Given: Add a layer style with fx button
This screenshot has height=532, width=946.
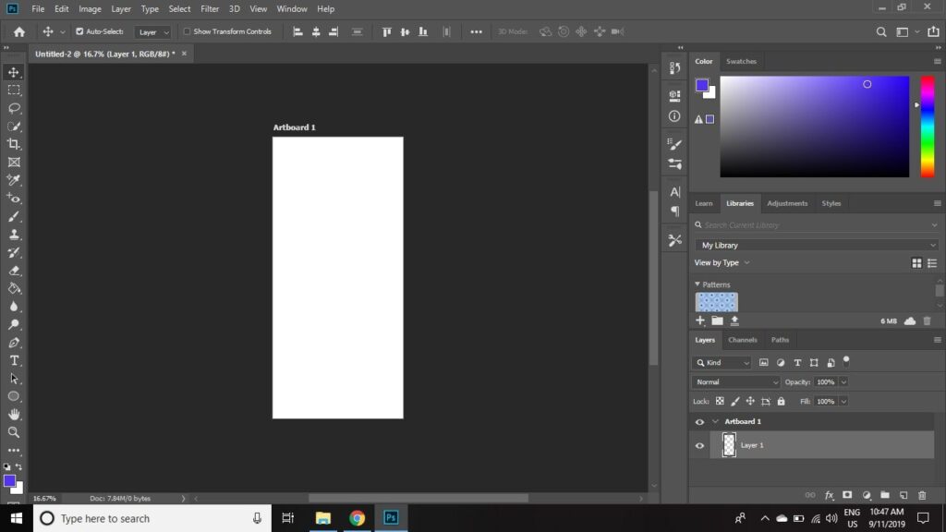Looking at the screenshot, I should [x=829, y=495].
